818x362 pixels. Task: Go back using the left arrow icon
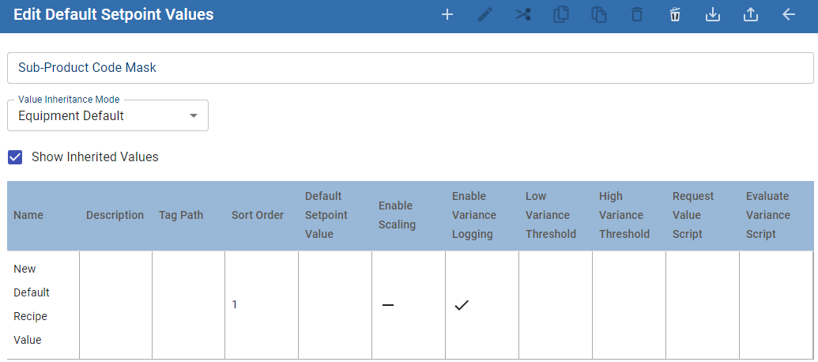789,15
